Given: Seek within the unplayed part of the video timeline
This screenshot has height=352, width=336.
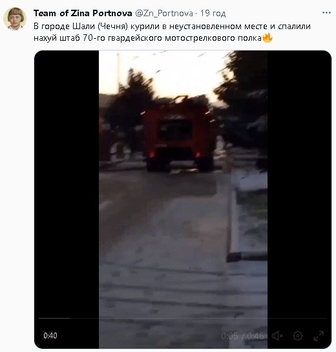Looking at the screenshot, I should (198, 318).
